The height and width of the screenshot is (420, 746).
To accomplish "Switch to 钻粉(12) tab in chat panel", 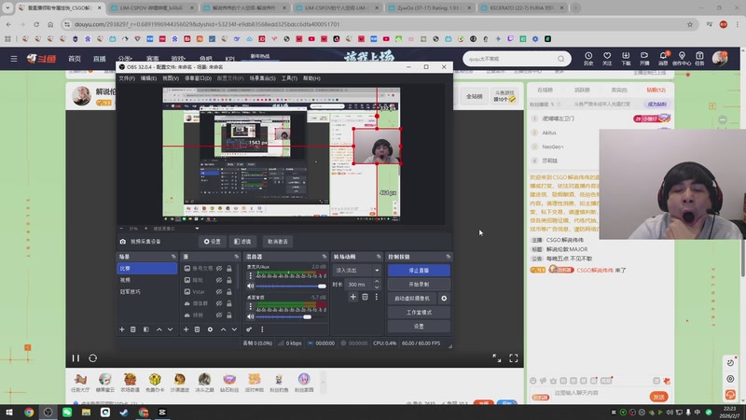I will (x=656, y=90).
